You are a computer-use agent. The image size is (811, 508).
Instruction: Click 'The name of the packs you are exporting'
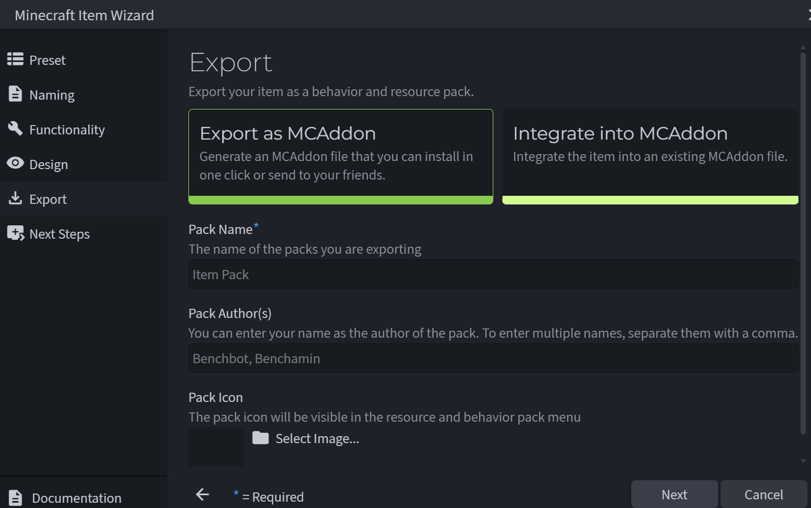pyautogui.click(x=305, y=249)
